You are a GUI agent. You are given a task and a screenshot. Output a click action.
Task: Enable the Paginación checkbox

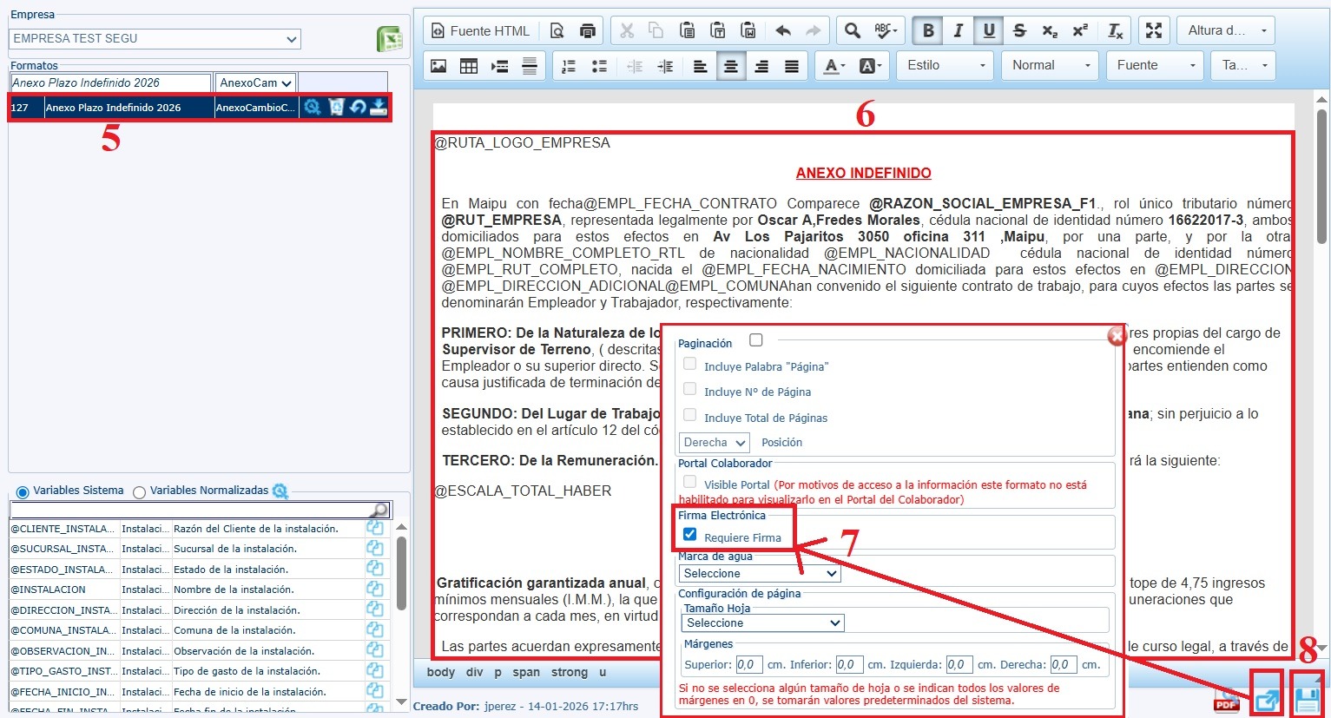(x=756, y=340)
